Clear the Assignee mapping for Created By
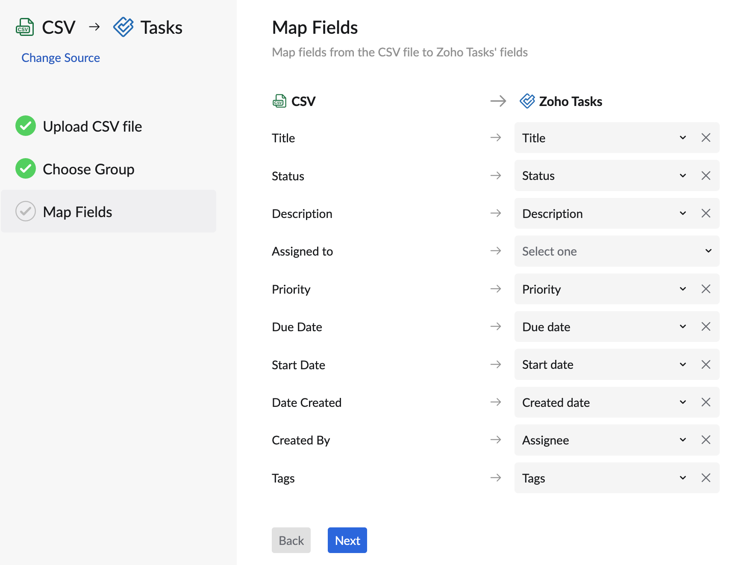The image size is (747, 565). [x=706, y=440]
